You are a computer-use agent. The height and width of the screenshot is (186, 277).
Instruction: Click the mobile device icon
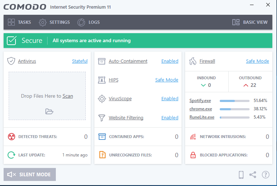click(241, 175)
